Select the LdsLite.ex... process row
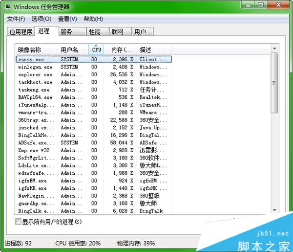The height and width of the screenshot is (252, 293). [94, 165]
